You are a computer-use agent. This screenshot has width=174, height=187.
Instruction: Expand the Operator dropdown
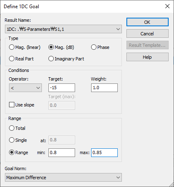click(x=25, y=88)
